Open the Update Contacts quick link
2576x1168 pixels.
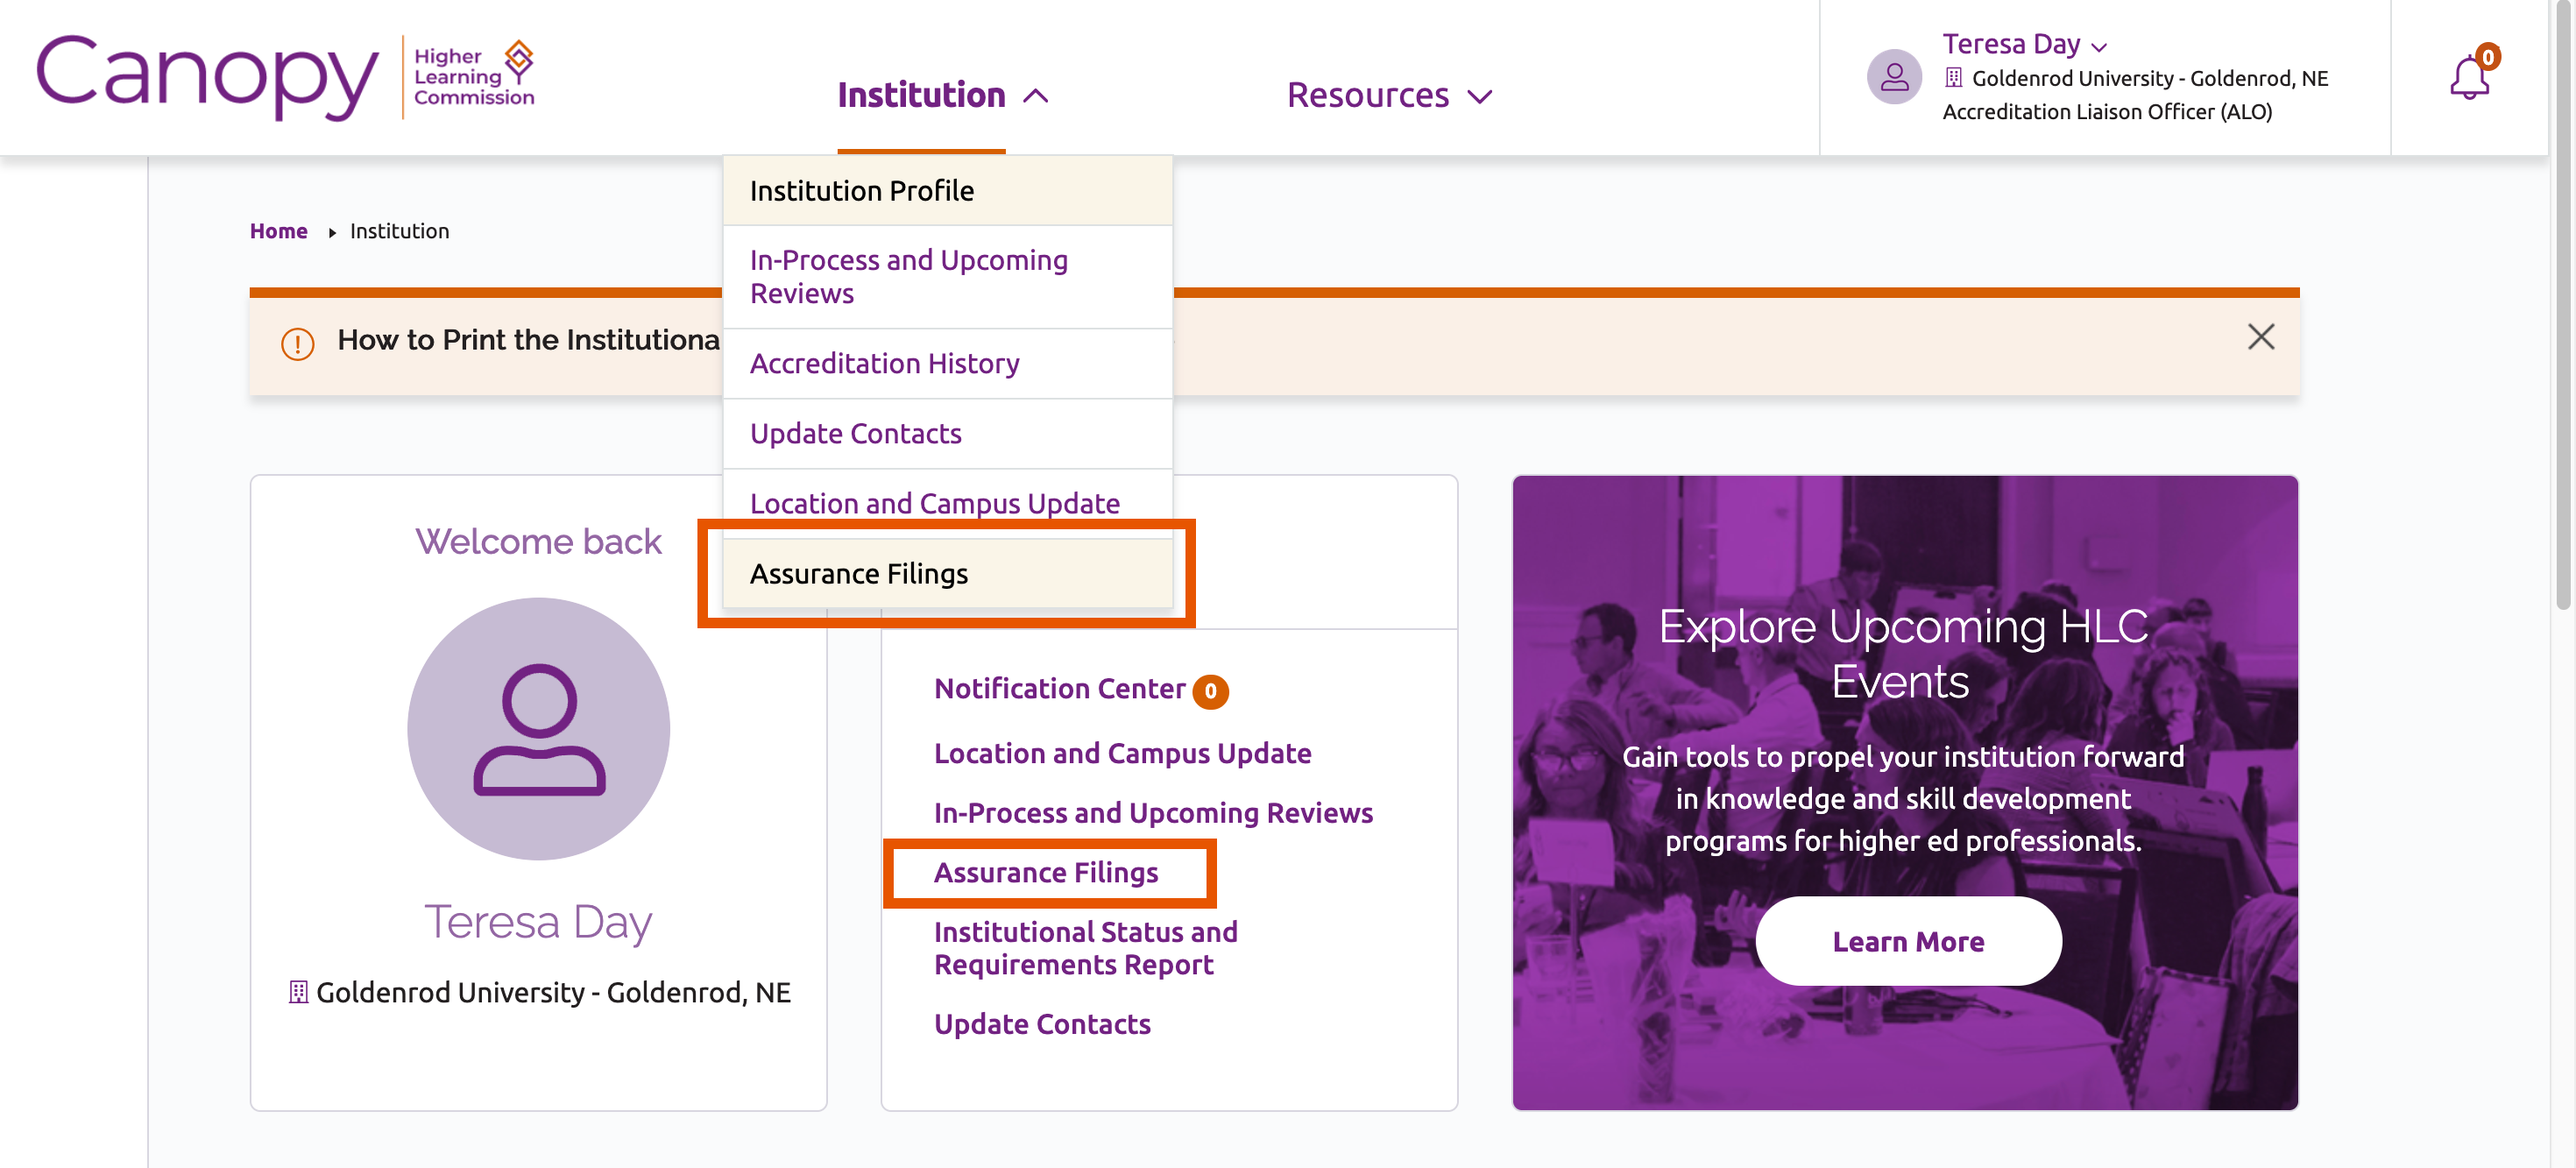coord(1042,1024)
